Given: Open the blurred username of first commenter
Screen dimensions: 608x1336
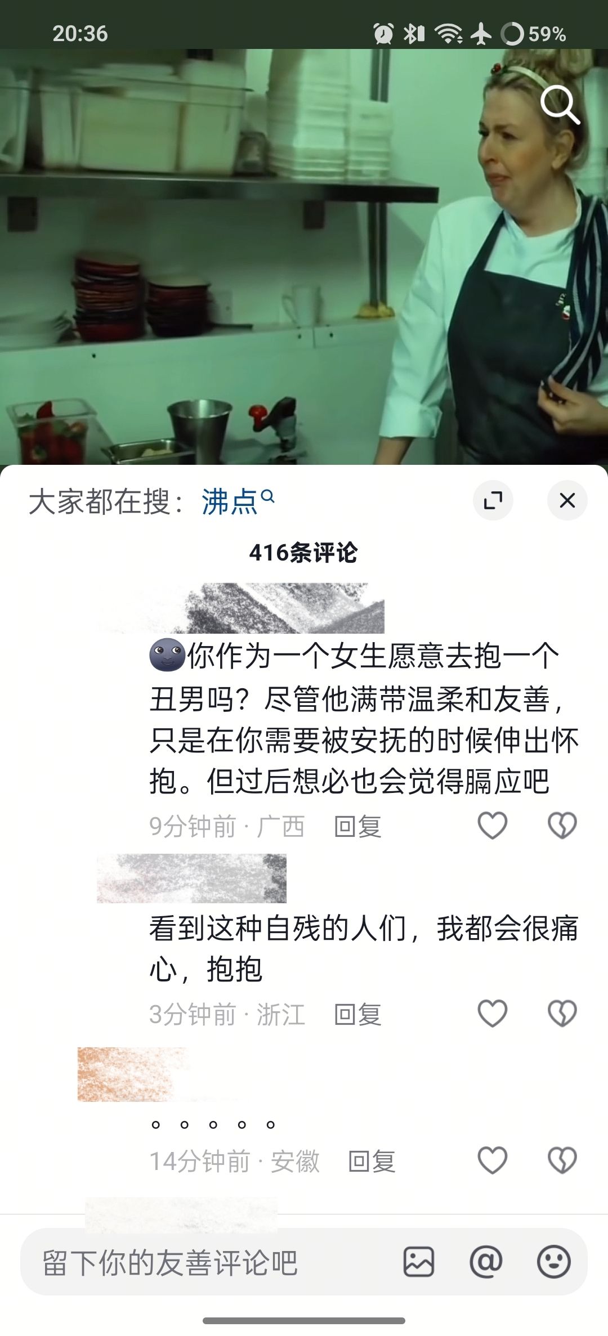Looking at the screenshot, I should coord(242,608).
